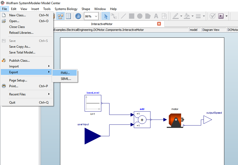Expand the line color dropdown arrow
This screenshot has height=165, width=238.
(181, 16)
